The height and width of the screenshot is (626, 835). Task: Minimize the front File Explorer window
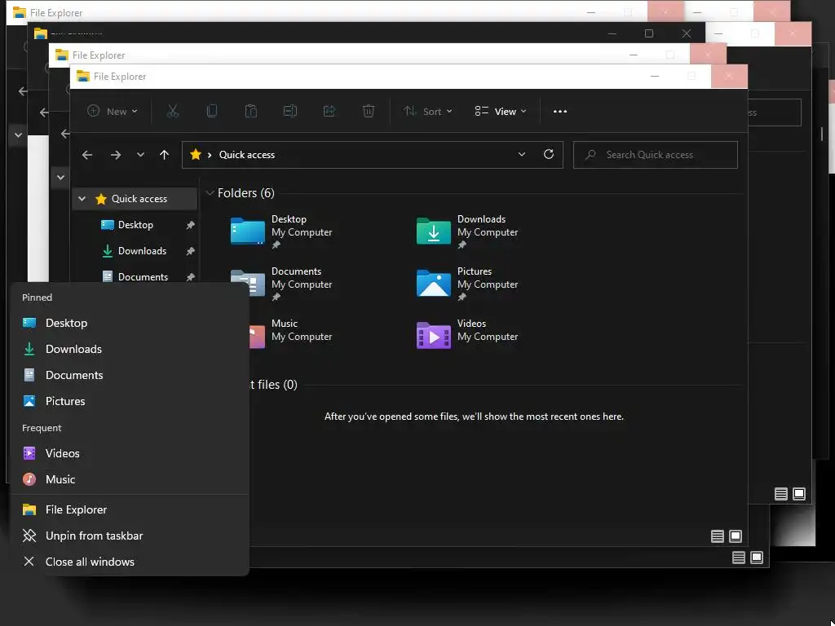point(655,76)
